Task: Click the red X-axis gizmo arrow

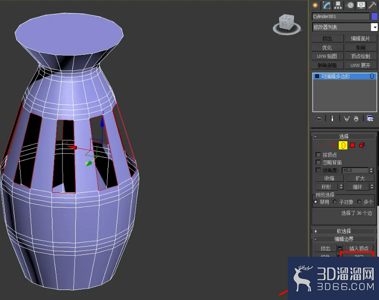Action: [72, 147]
